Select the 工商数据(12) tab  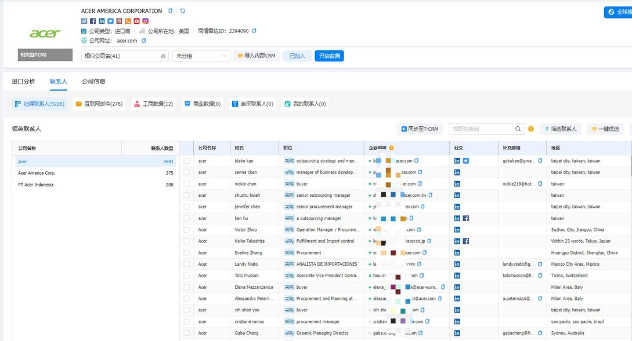154,104
